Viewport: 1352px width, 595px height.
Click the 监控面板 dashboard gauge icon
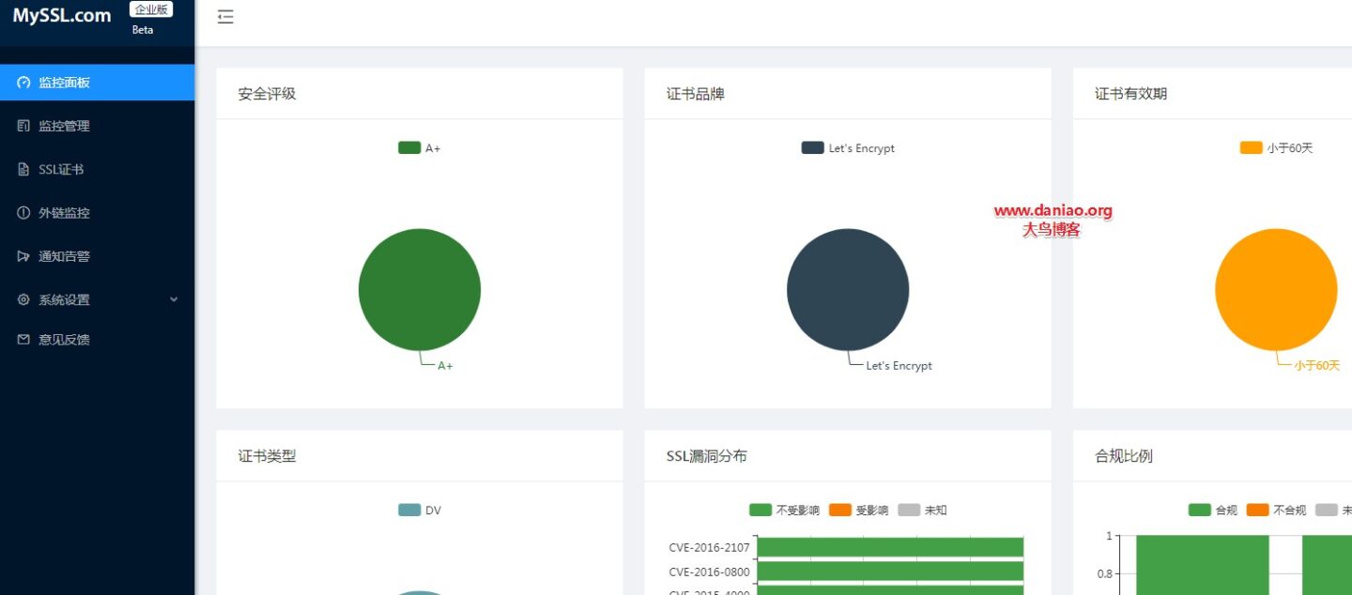coord(23,83)
